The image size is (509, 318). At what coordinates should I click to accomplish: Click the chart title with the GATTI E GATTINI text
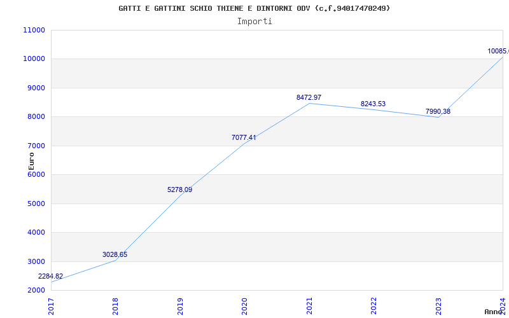(254, 8)
